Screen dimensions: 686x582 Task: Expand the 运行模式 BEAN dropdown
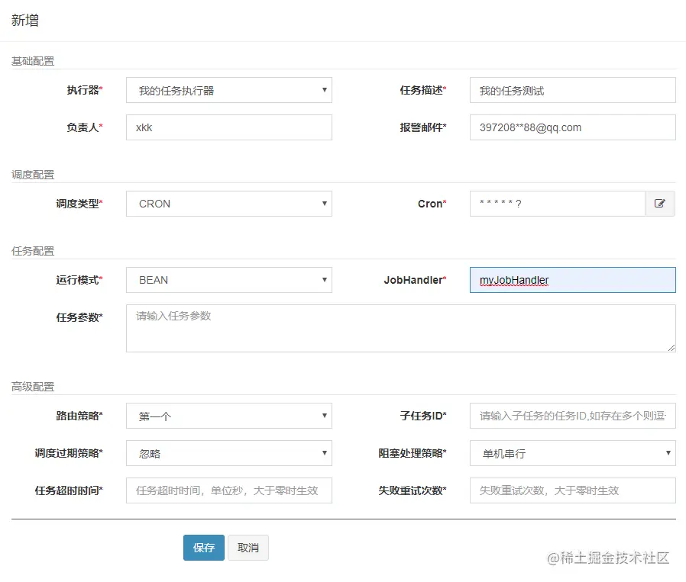tap(229, 280)
